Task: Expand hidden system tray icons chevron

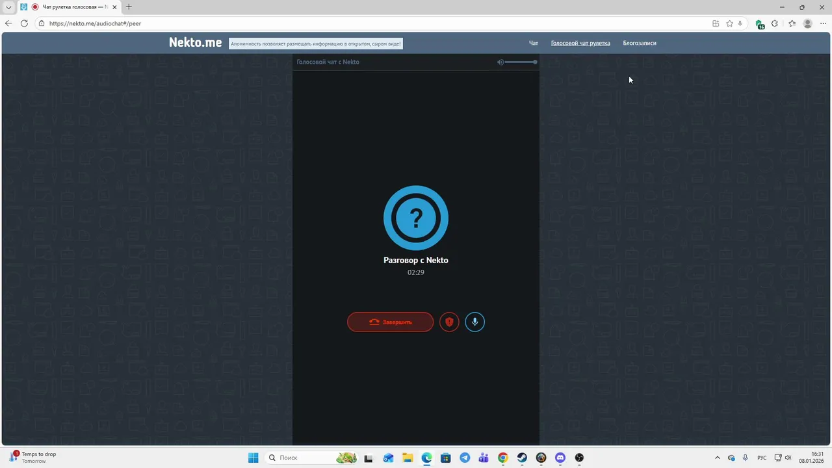Action: (x=718, y=458)
